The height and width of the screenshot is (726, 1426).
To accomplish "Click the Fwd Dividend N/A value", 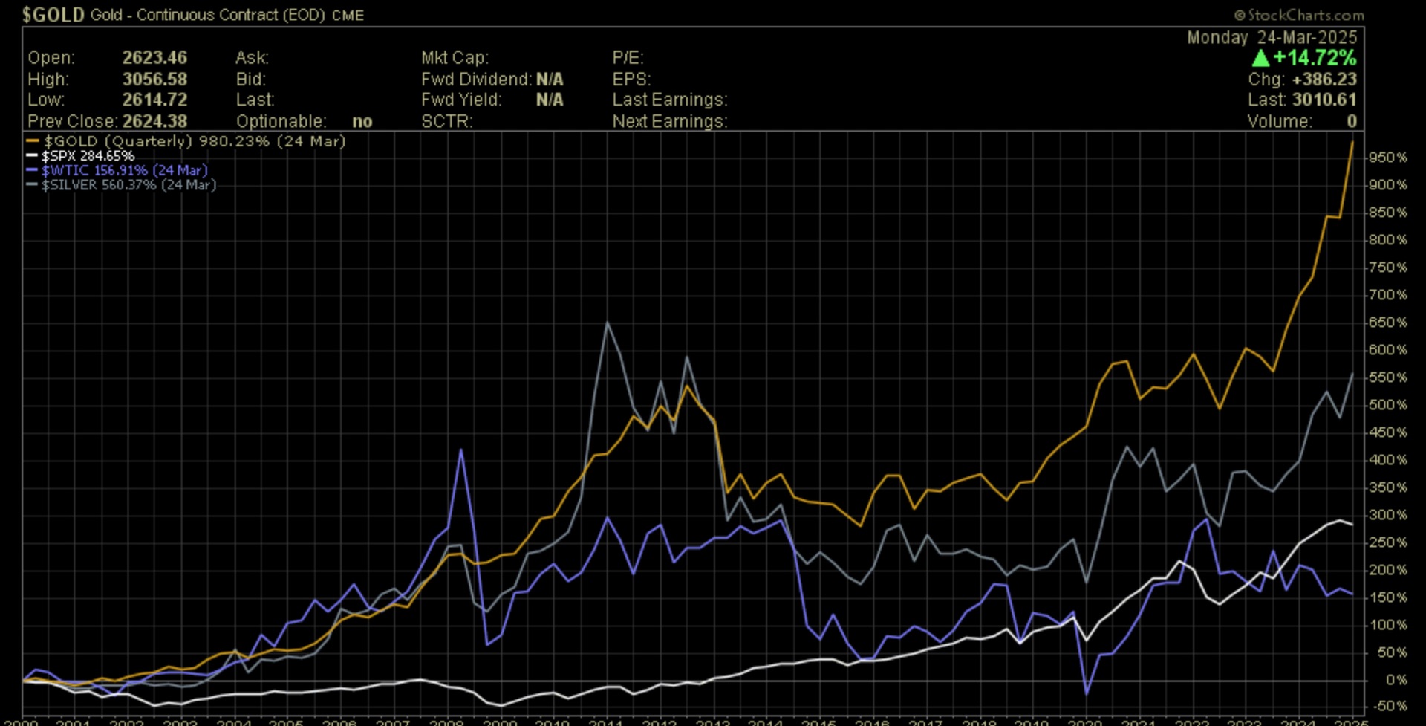I will tap(550, 79).
